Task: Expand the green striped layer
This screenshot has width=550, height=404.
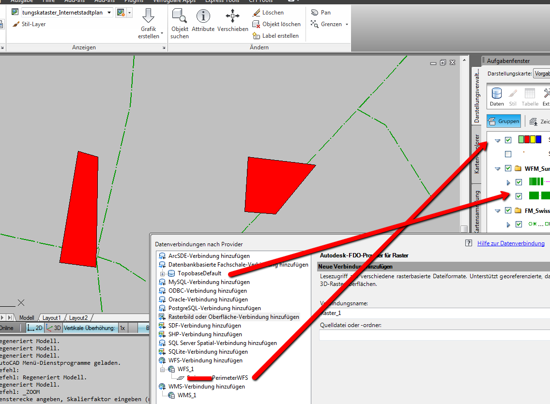Action: point(508,182)
